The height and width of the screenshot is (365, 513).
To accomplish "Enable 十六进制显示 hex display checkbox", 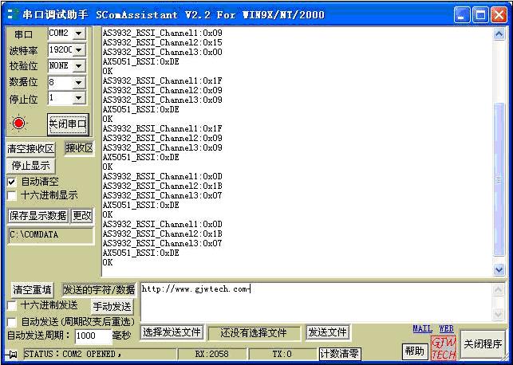I will (x=12, y=195).
